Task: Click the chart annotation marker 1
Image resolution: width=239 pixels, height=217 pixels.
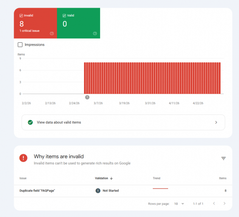Action: tap(87, 97)
